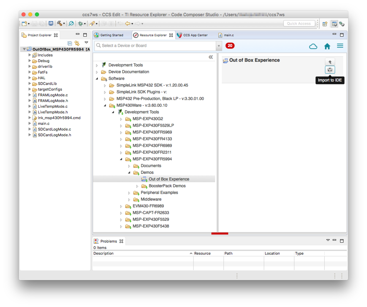
Task: Expand the BoosterPack Demos node
Action: 137,186
